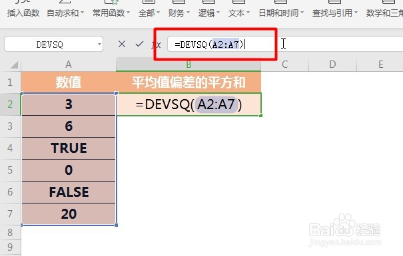Select row 1 header
This screenshot has width=403, height=256.
[x=10, y=82]
